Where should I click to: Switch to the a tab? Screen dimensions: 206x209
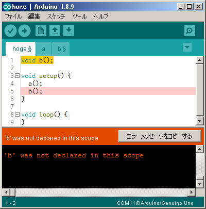click(44, 49)
